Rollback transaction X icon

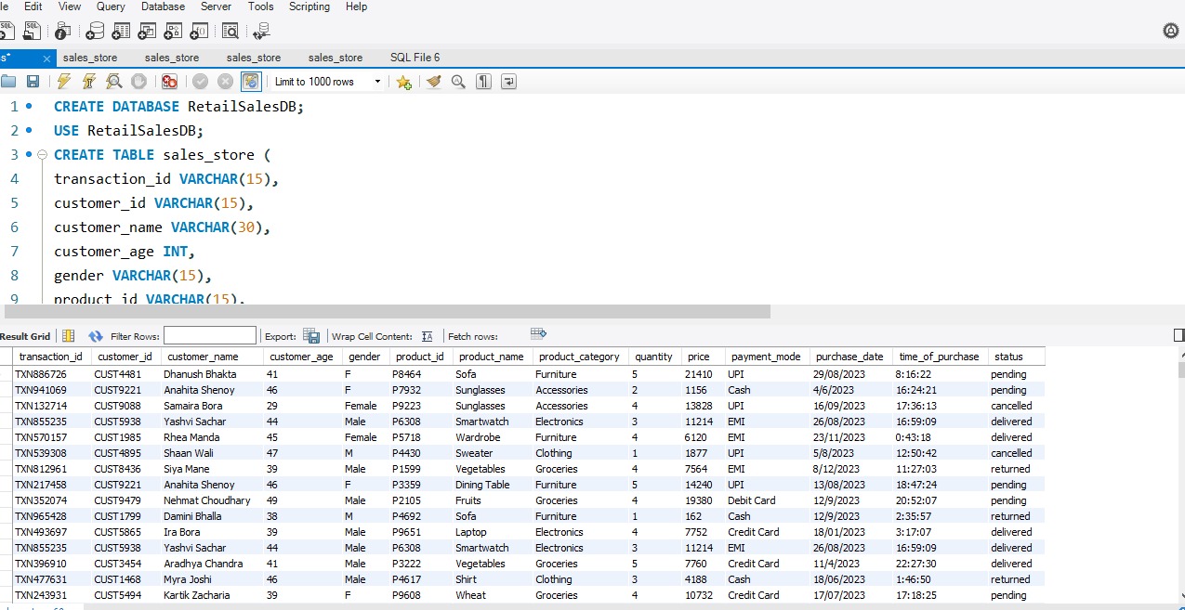click(x=226, y=82)
